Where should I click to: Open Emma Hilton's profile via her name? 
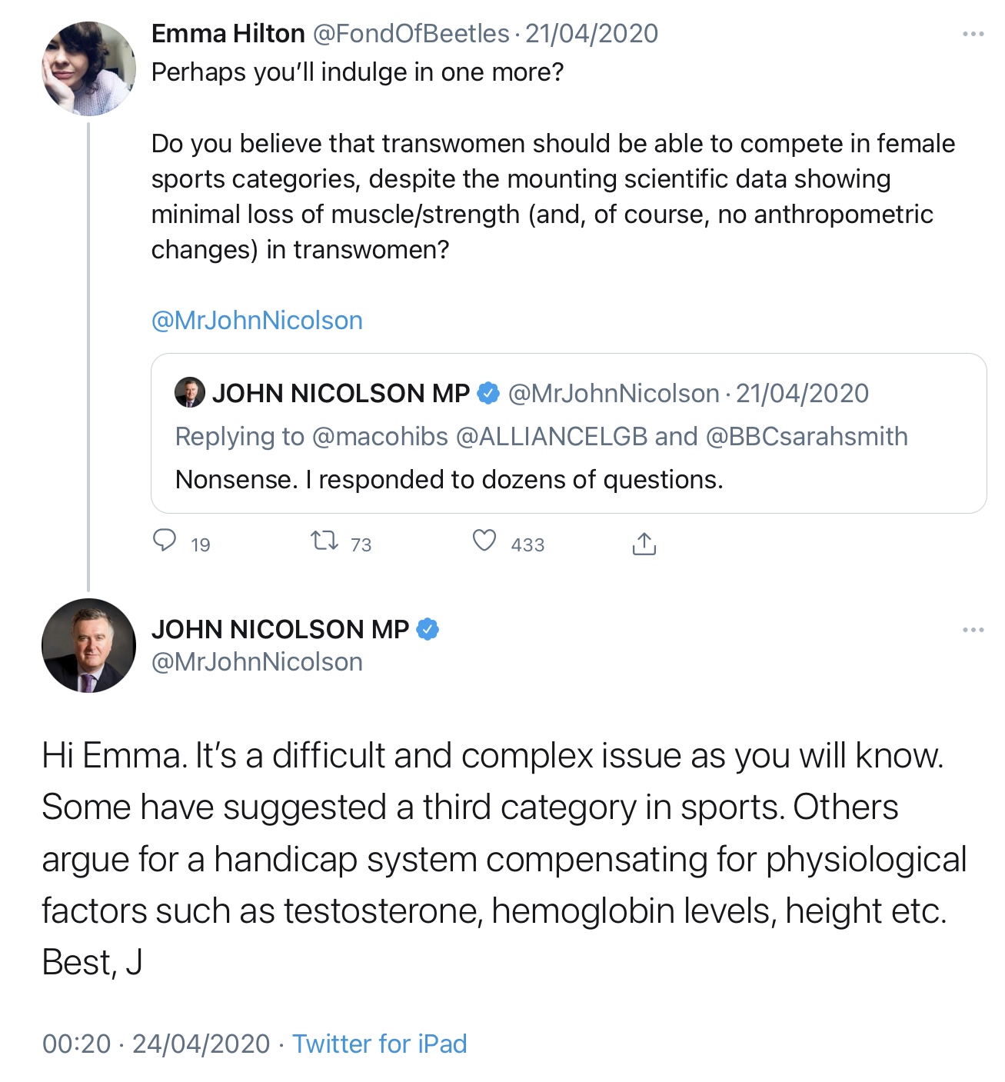tap(228, 34)
